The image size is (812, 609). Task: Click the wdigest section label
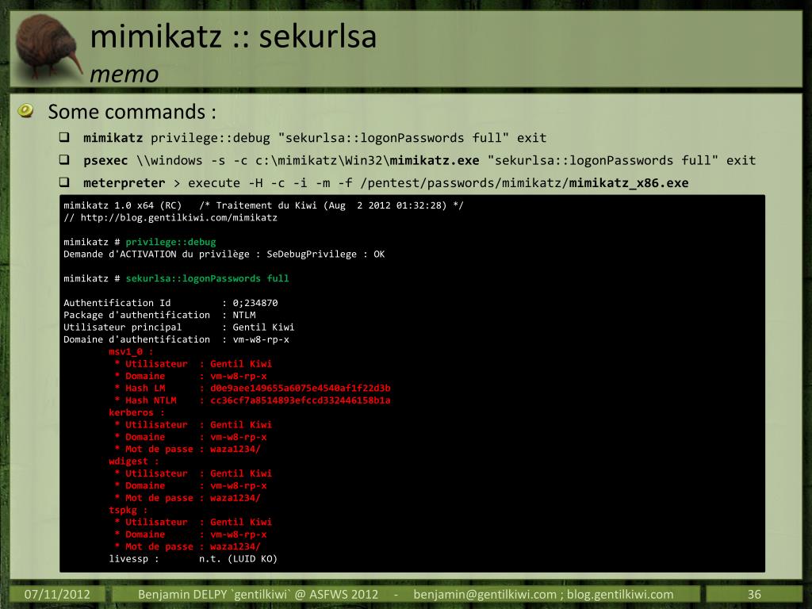click(133, 462)
